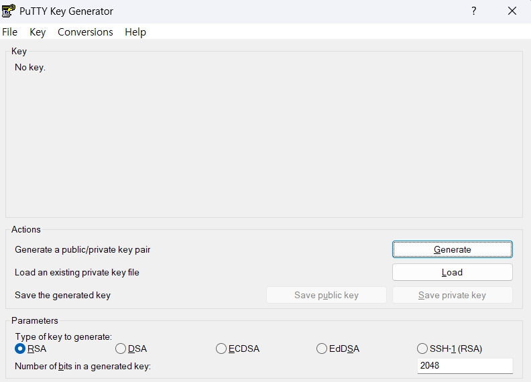The width and height of the screenshot is (531, 382).
Task: Click the Save private key button
Action: pyautogui.click(x=453, y=295)
